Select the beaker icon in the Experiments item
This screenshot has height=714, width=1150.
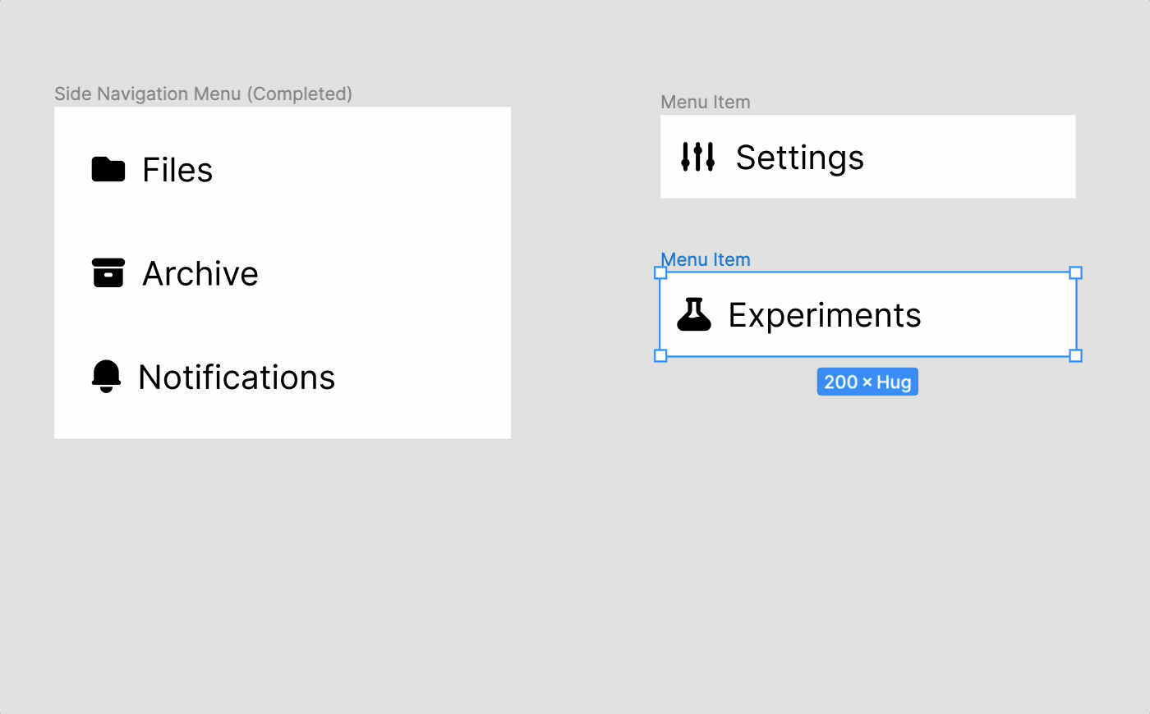coord(694,314)
